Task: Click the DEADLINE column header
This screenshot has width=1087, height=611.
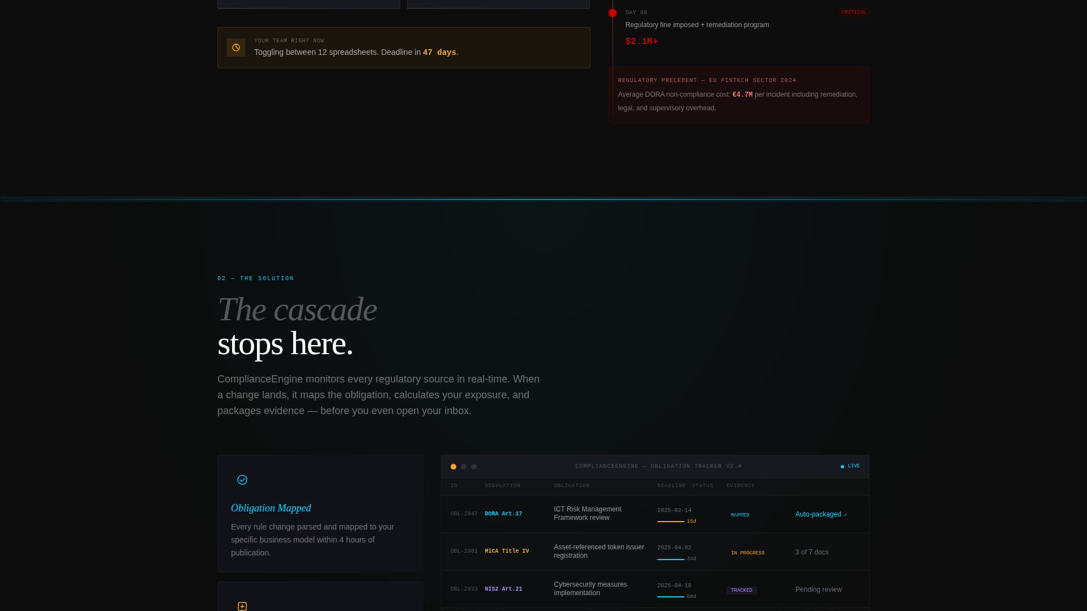Action: click(671, 485)
